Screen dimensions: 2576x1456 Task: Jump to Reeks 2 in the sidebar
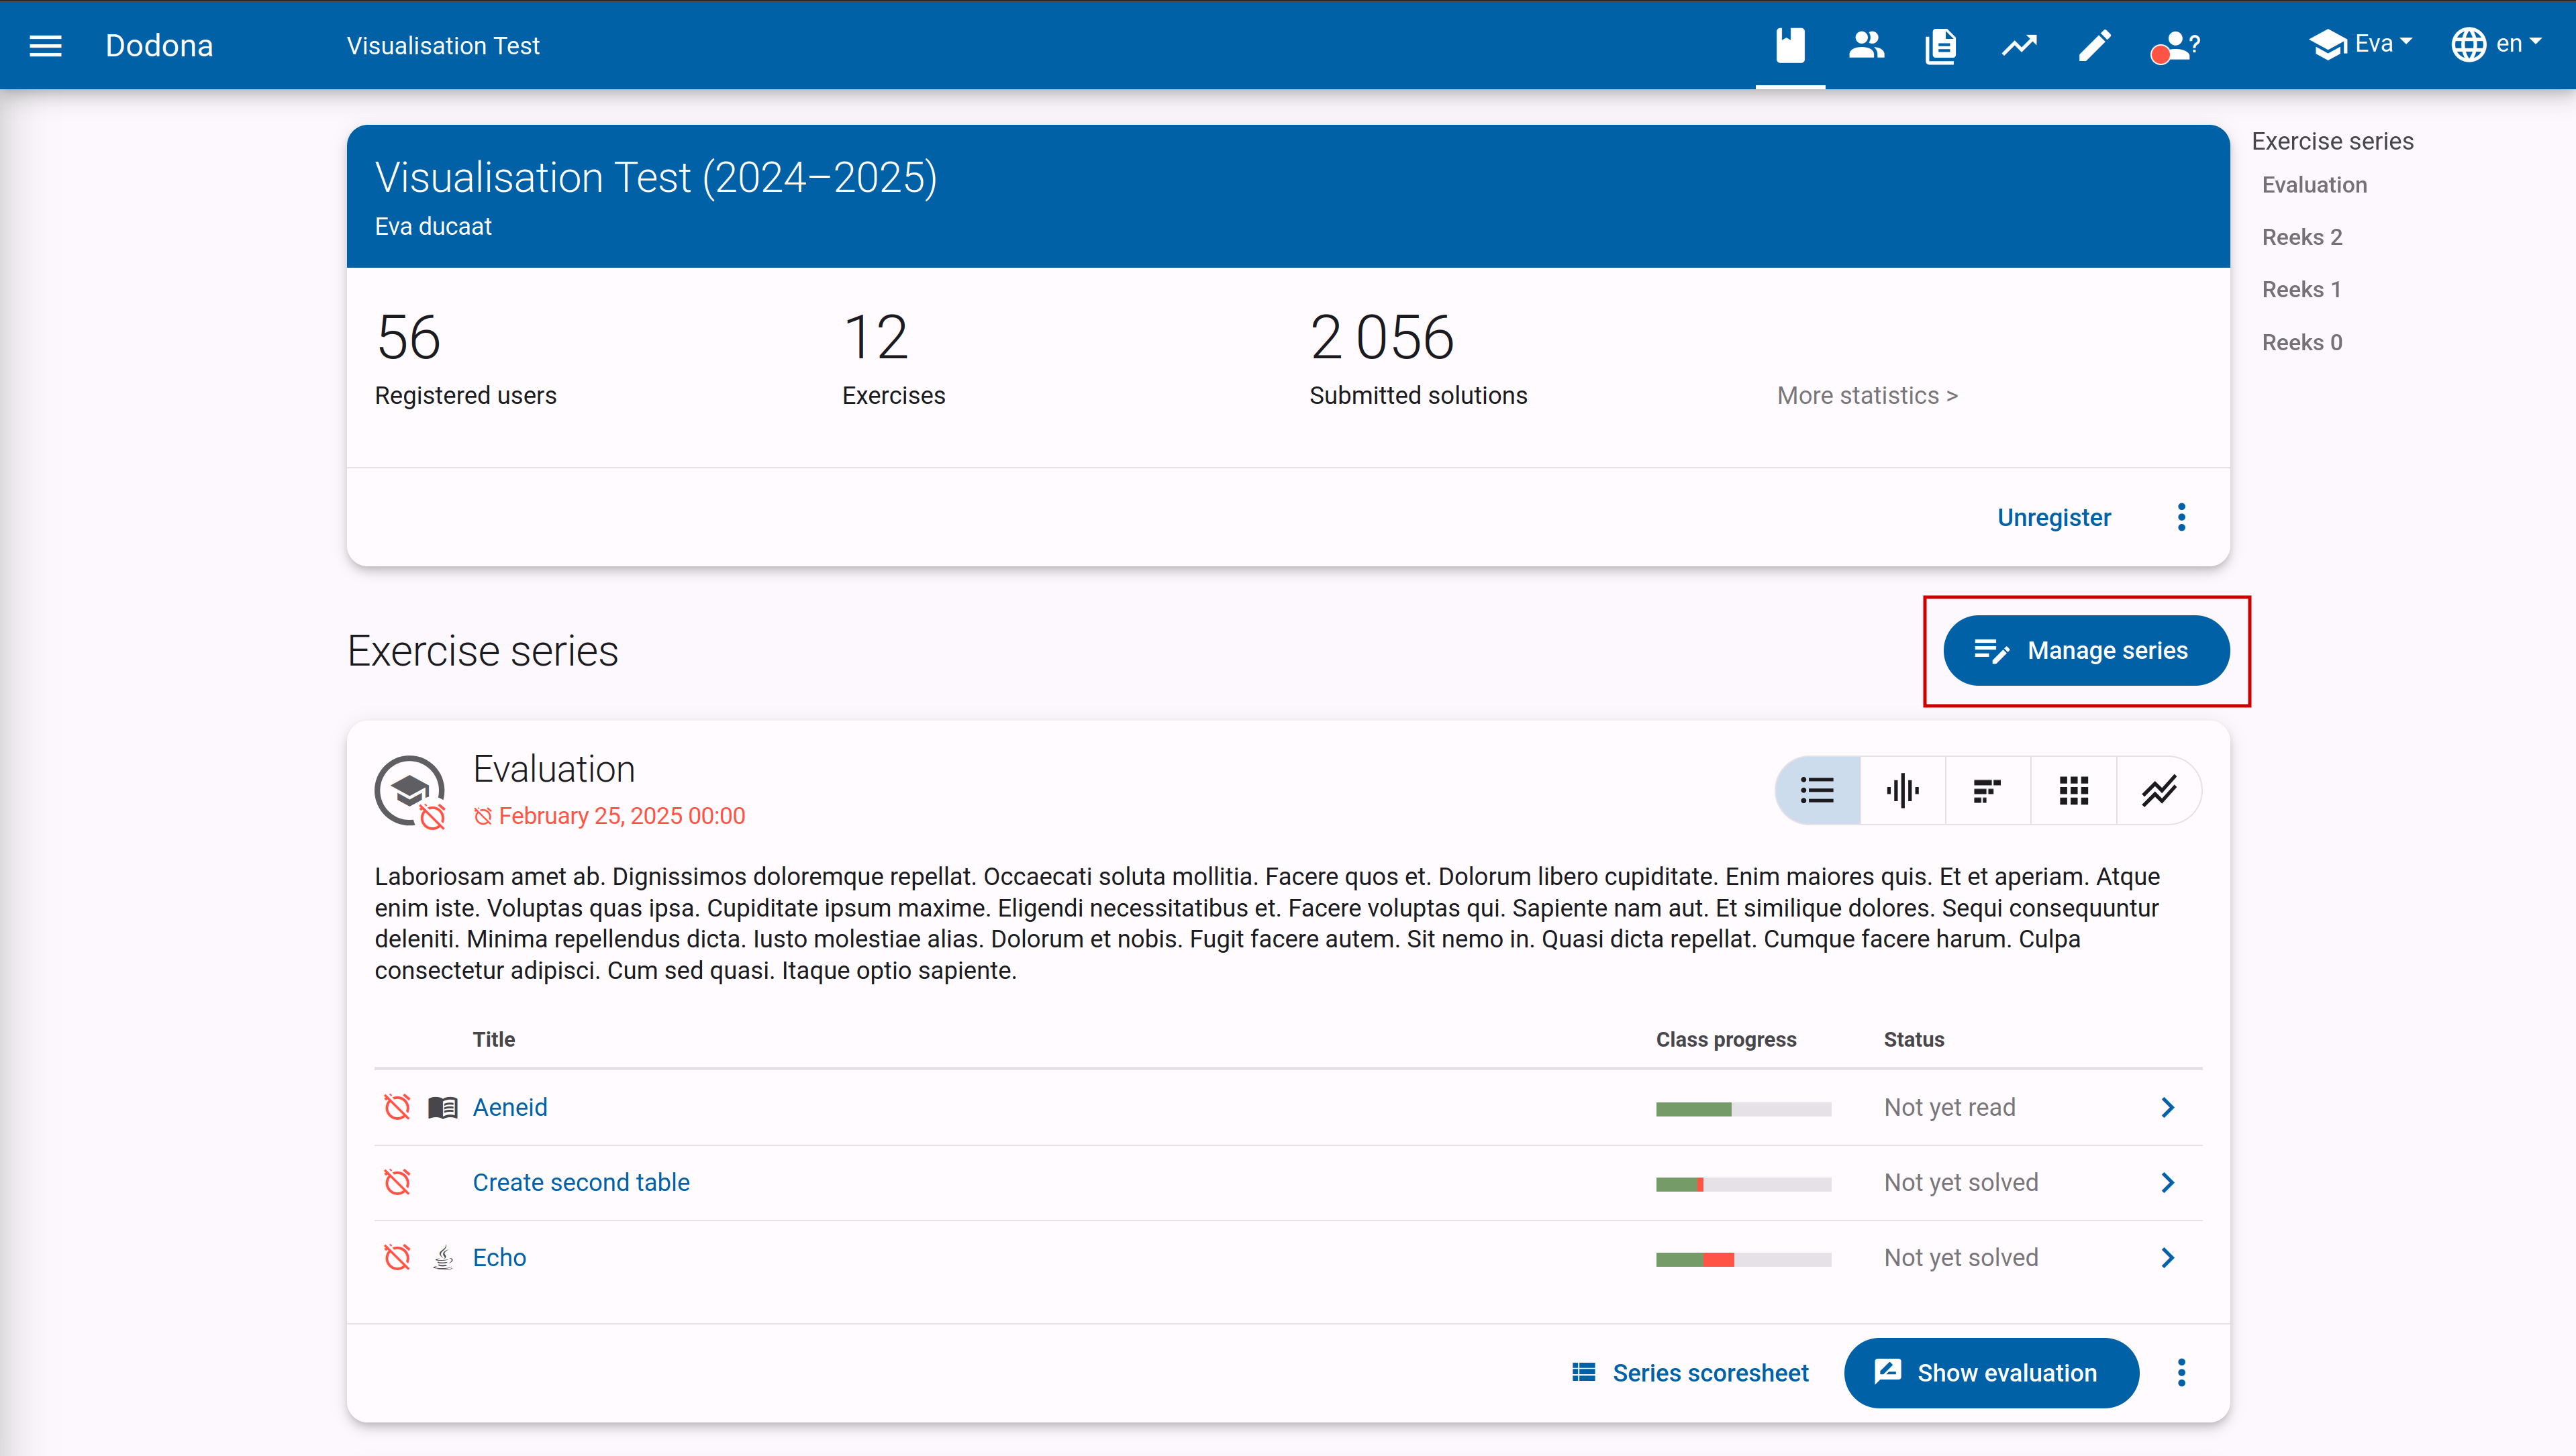pos(2302,237)
